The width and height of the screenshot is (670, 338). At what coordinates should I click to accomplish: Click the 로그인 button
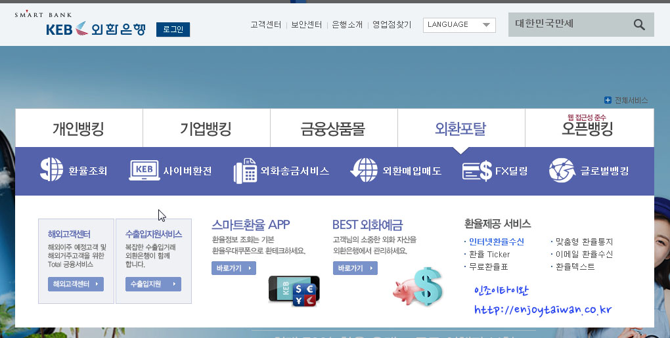click(173, 30)
